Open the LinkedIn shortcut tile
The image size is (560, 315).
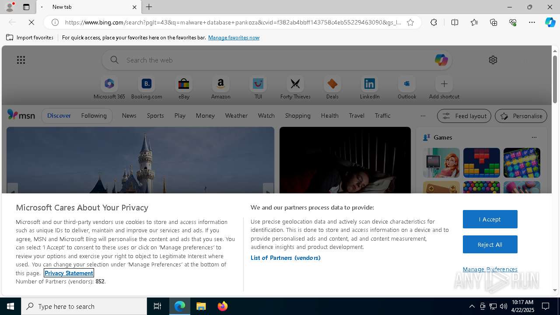[370, 88]
